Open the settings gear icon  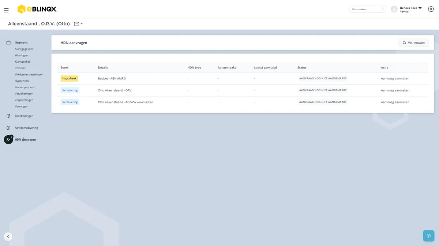click(x=431, y=9)
